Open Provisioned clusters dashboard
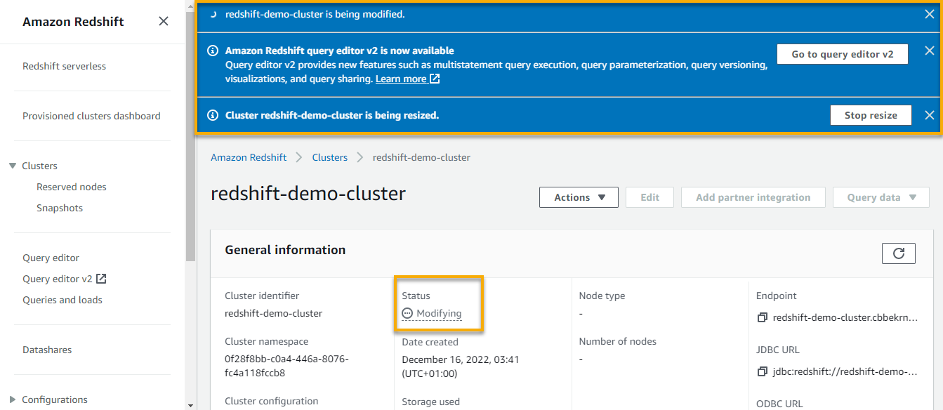943x410 pixels. tap(91, 116)
